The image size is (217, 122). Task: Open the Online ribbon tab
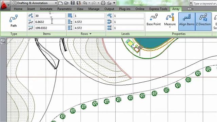(140, 9)
